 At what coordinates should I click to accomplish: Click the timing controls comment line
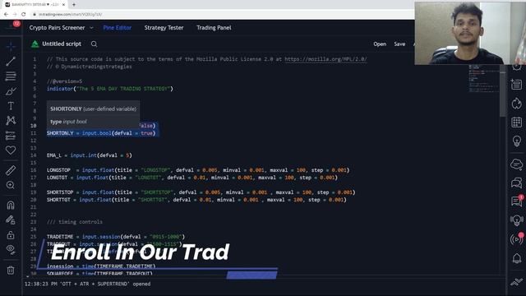(x=75, y=222)
